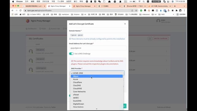
Task: Close the Add Let's Encrypt Certificate dialog
Action: [x=125, y=24]
